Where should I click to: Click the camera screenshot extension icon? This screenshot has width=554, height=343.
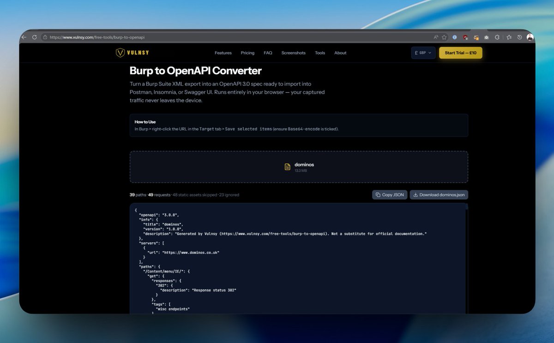pyautogui.click(x=487, y=37)
